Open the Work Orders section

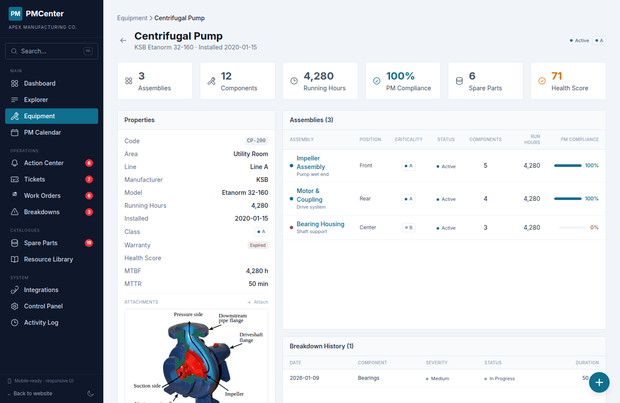pyautogui.click(x=42, y=196)
